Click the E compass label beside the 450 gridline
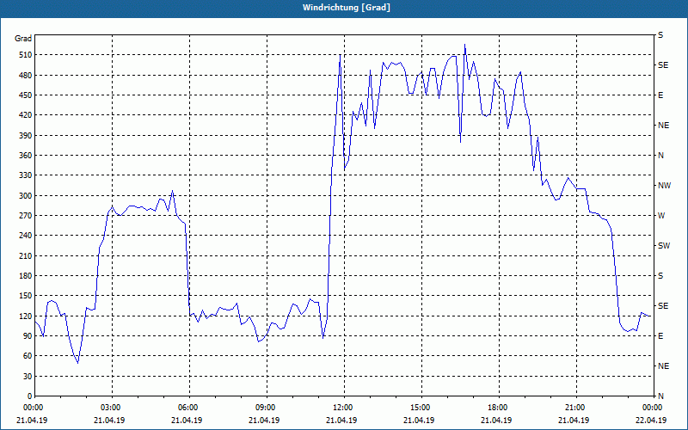688x430 pixels. point(660,95)
